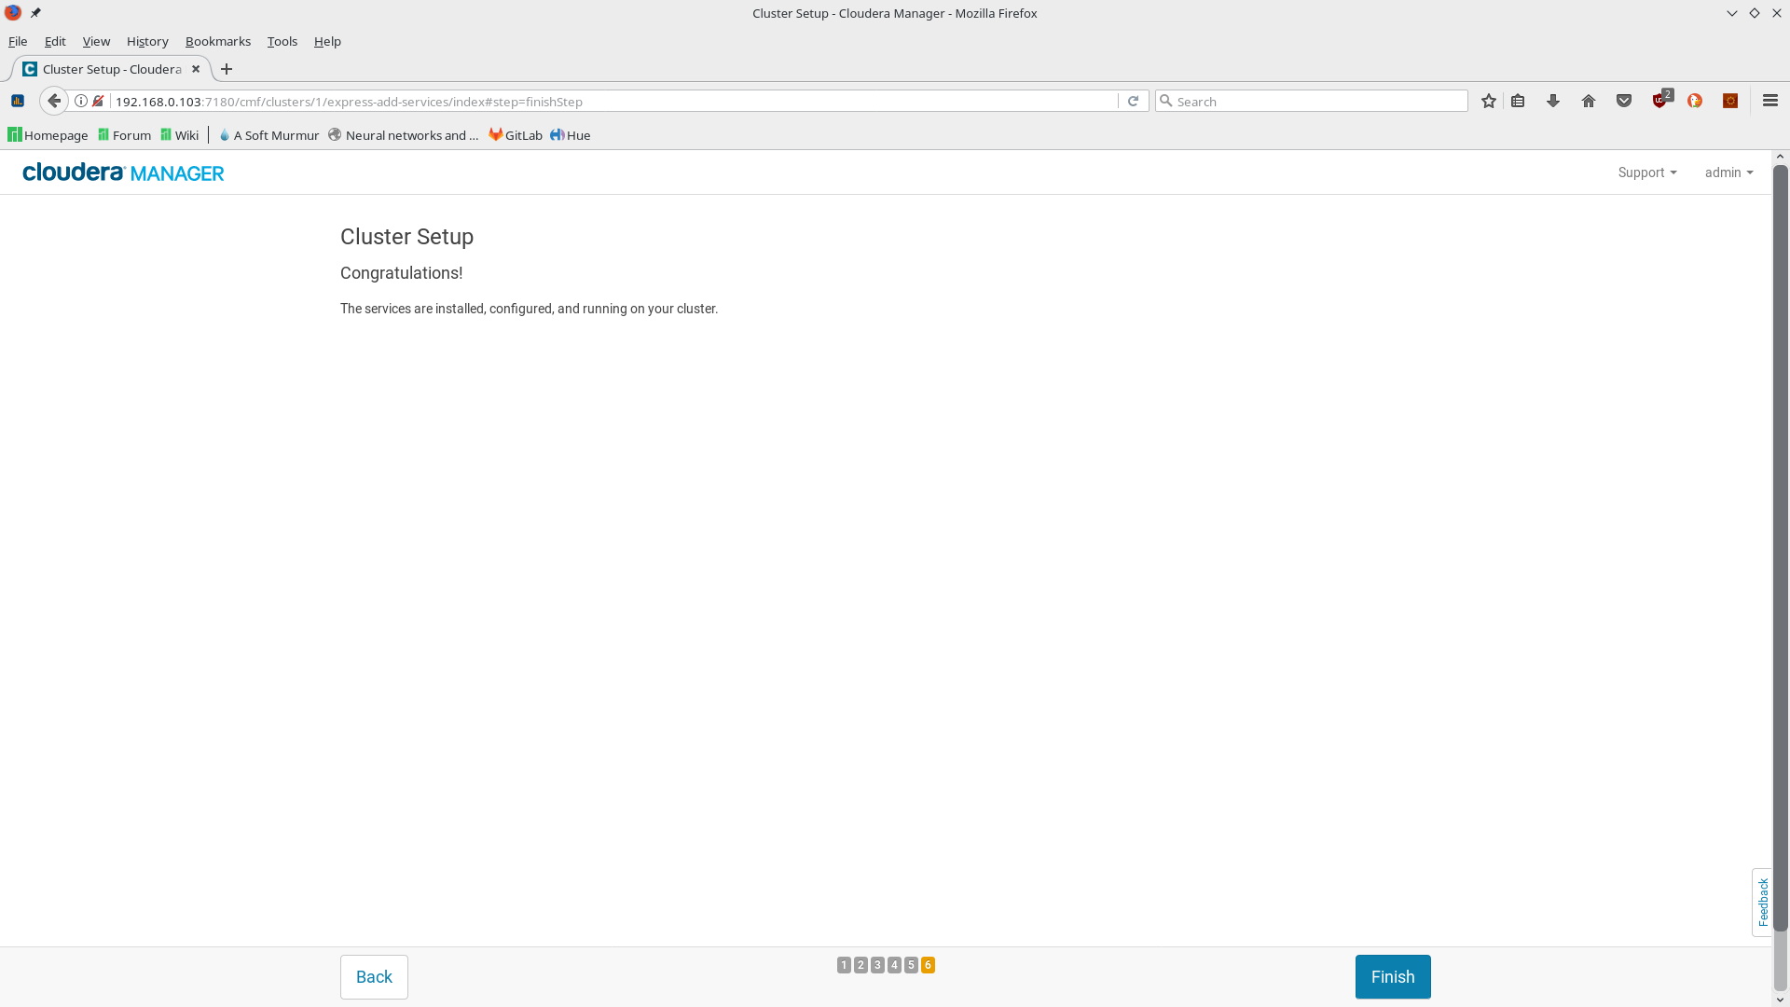Expand the Support dropdown
The width and height of the screenshot is (1790, 1007).
click(x=1647, y=172)
